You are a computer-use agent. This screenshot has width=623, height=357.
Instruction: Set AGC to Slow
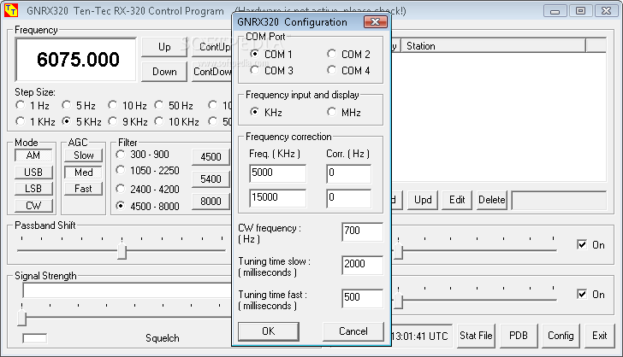pyautogui.click(x=83, y=155)
